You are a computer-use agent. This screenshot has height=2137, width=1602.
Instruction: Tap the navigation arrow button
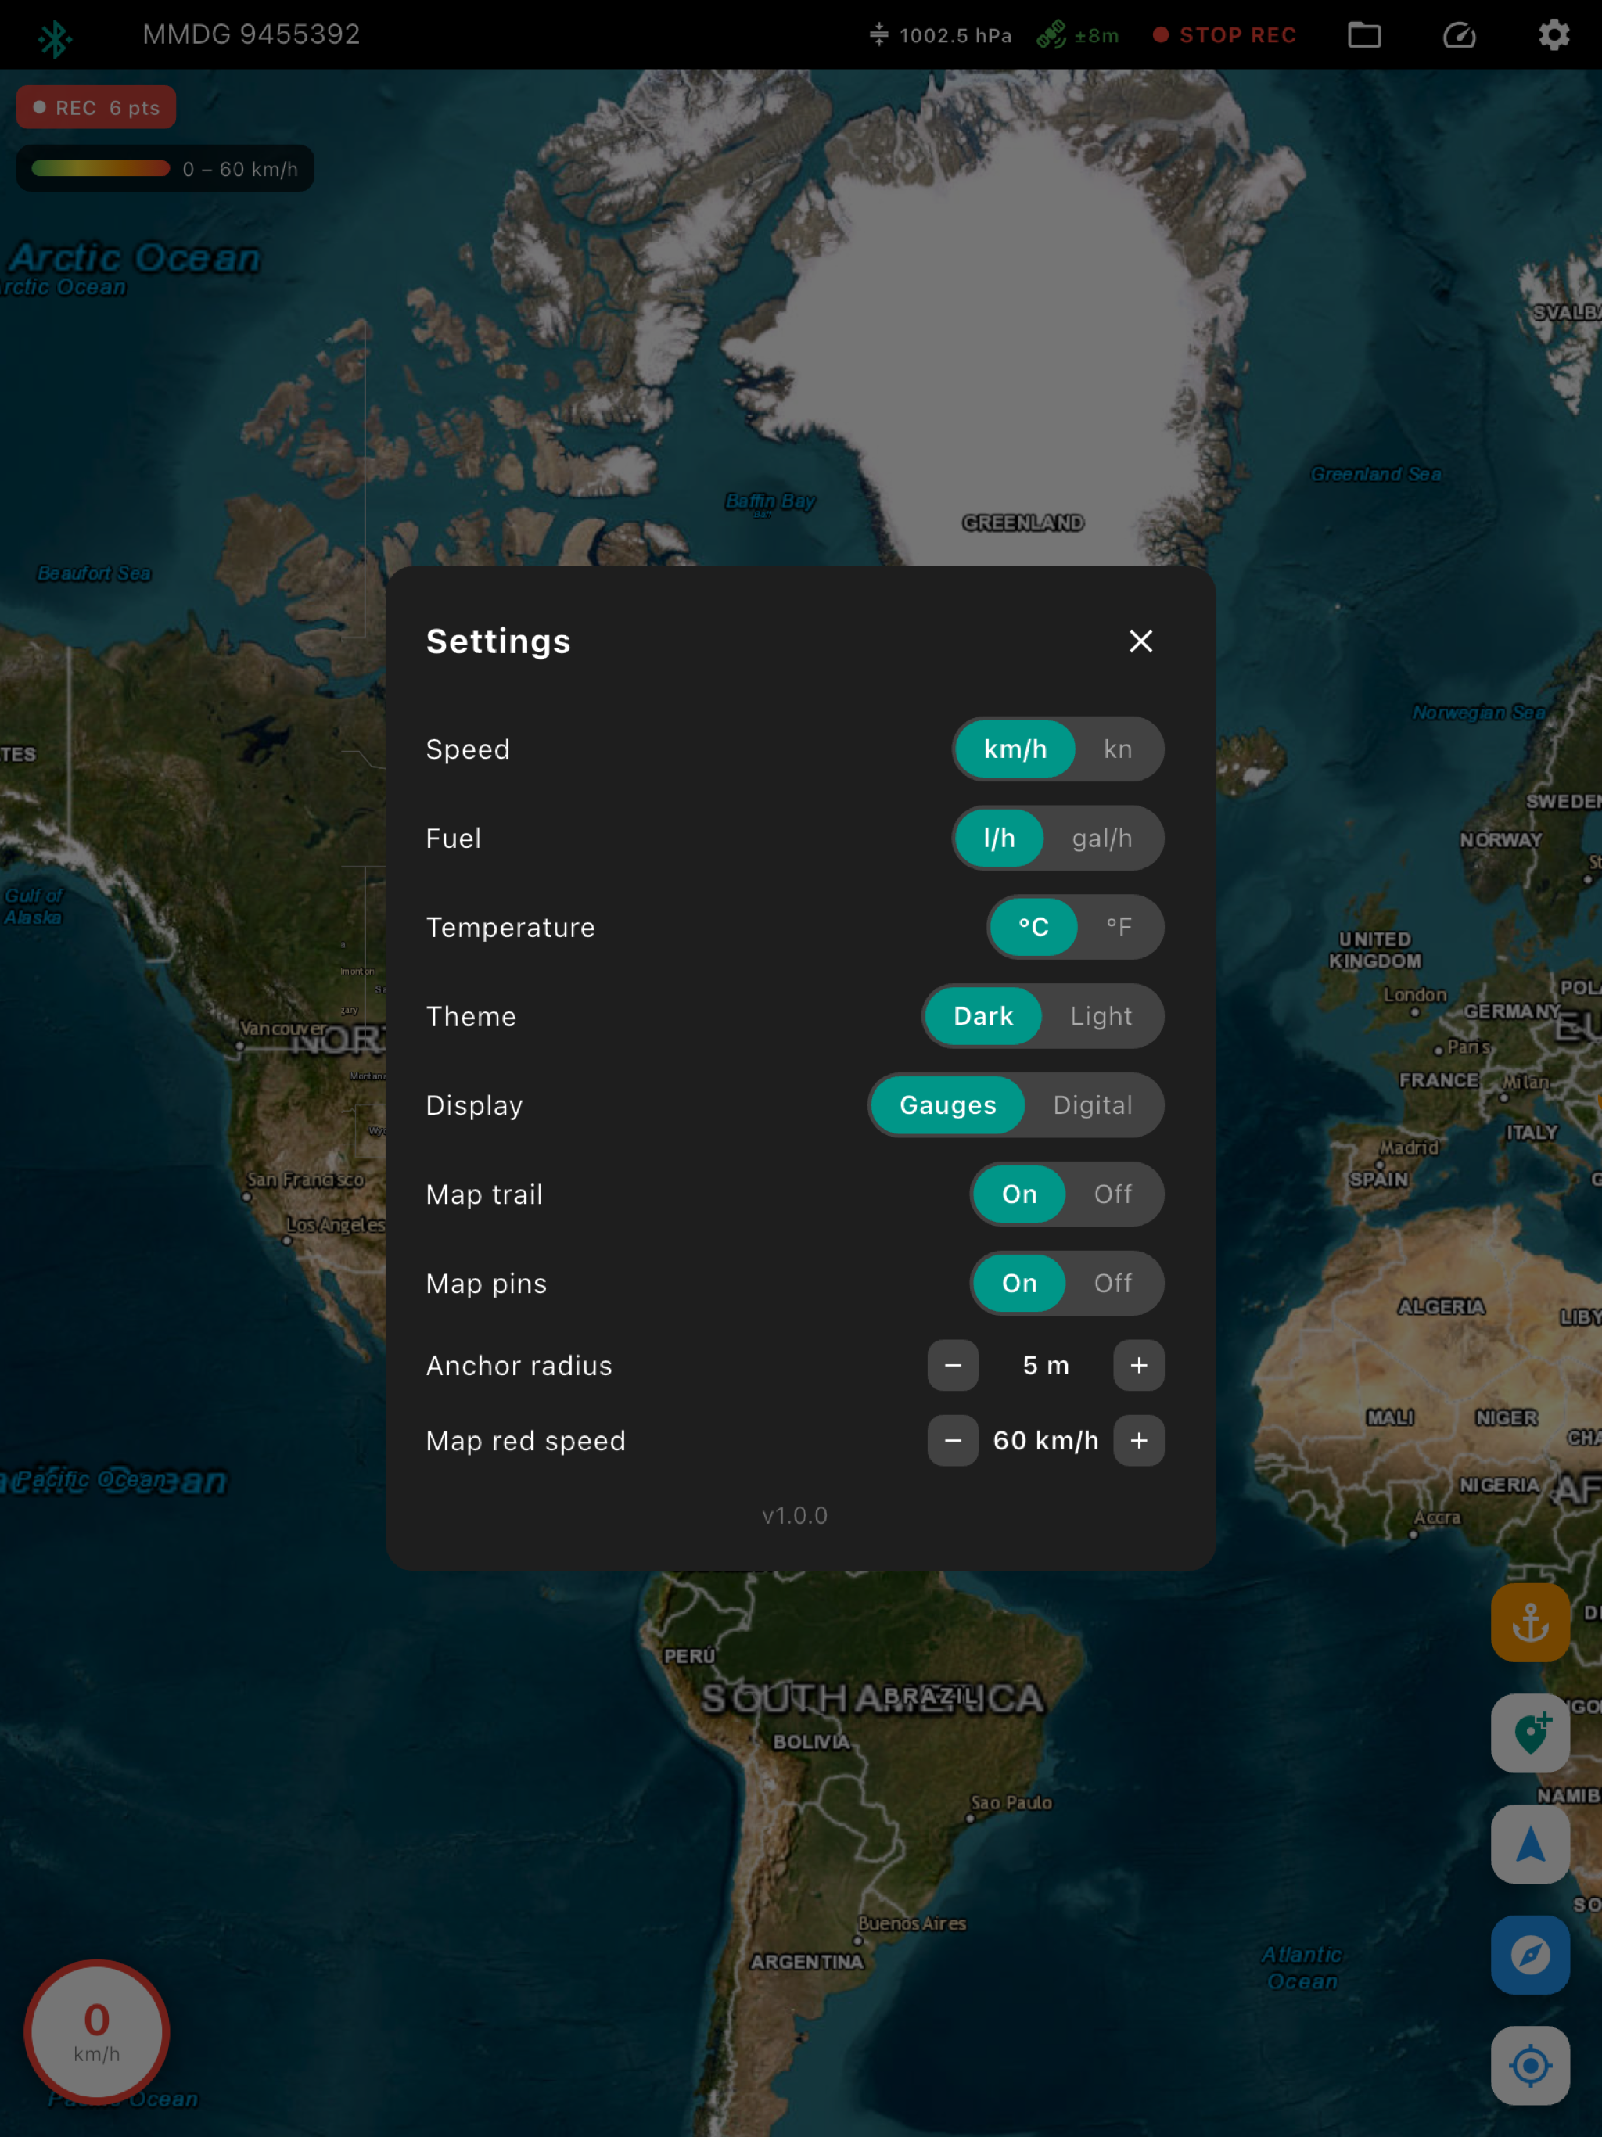(1529, 1844)
